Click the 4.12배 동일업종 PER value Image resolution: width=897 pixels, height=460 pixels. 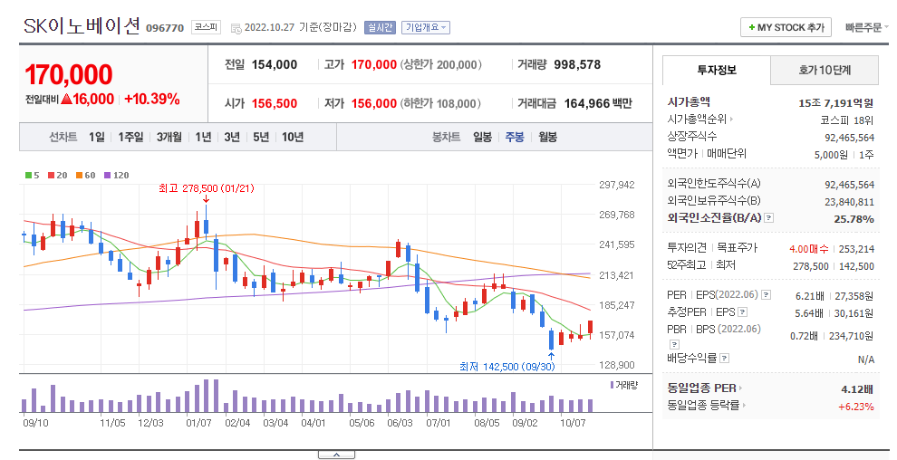click(x=857, y=389)
